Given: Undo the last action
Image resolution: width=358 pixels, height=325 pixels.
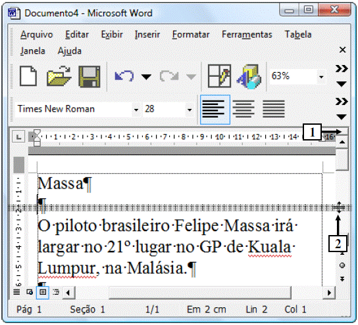Looking at the screenshot, I should point(124,76).
